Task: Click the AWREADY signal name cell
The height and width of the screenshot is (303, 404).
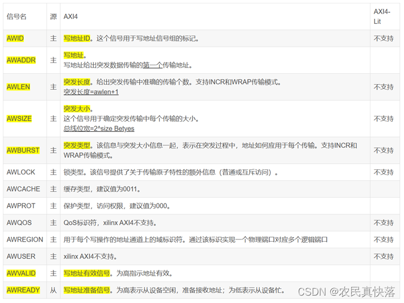Action: click(23, 290)
